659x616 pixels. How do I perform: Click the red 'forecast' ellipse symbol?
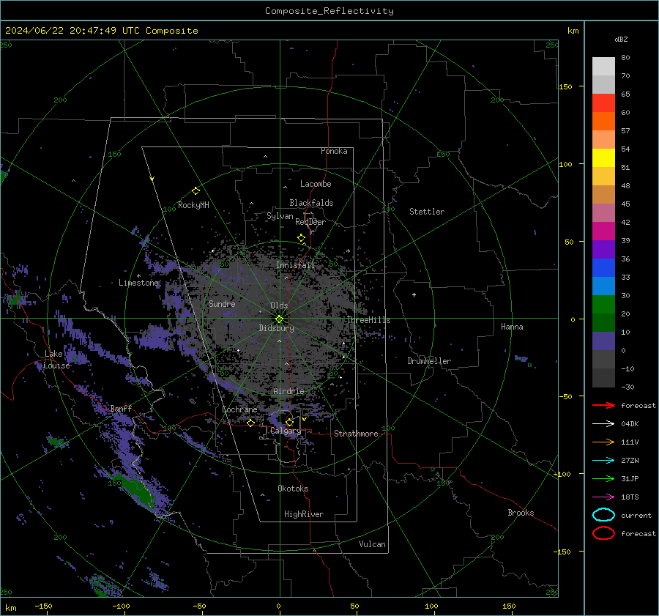[x=603, y=533]
